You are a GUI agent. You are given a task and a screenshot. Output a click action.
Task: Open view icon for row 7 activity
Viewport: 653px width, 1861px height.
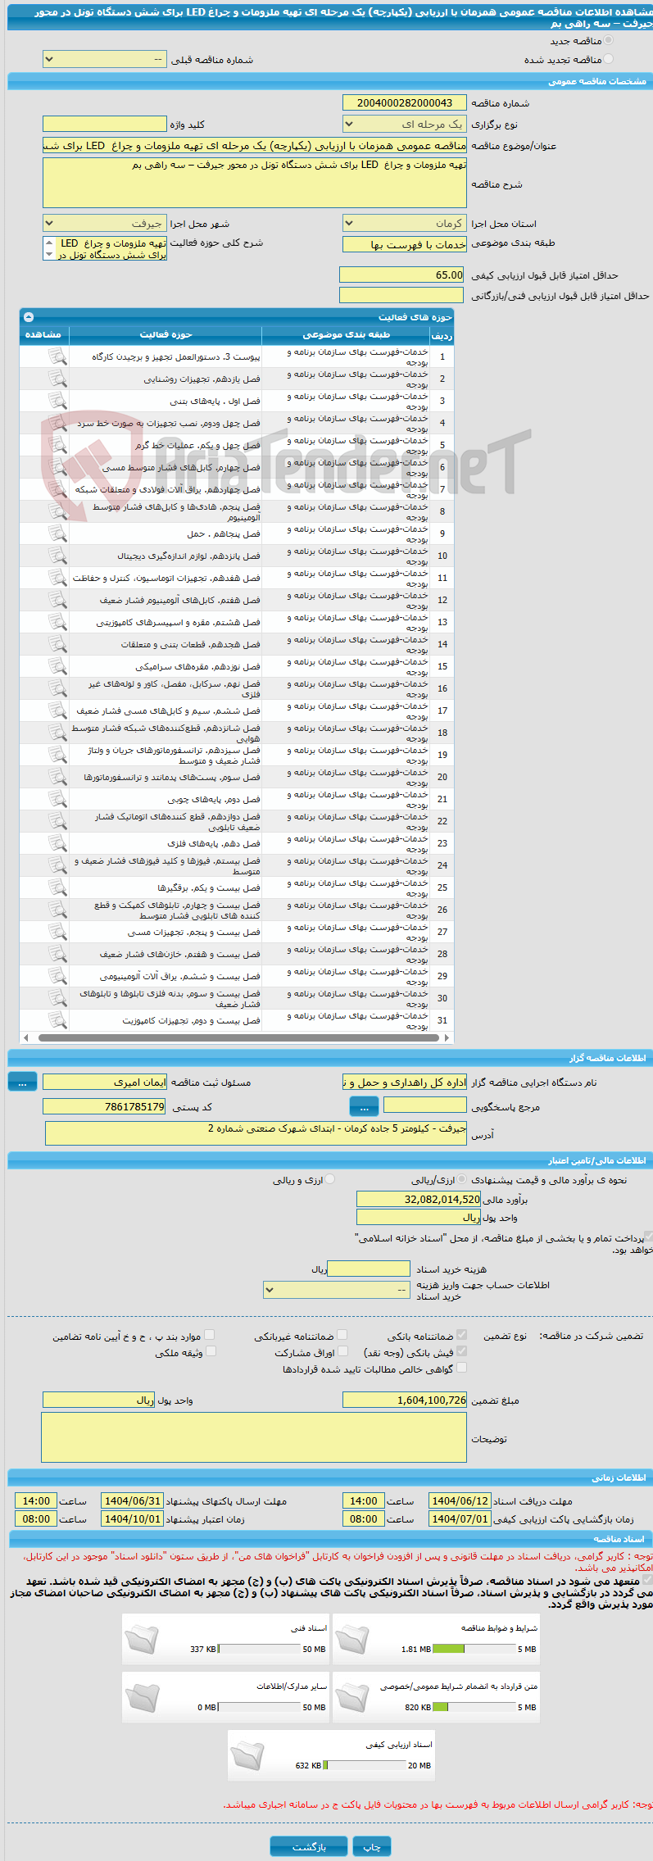(x=57, y=489)
